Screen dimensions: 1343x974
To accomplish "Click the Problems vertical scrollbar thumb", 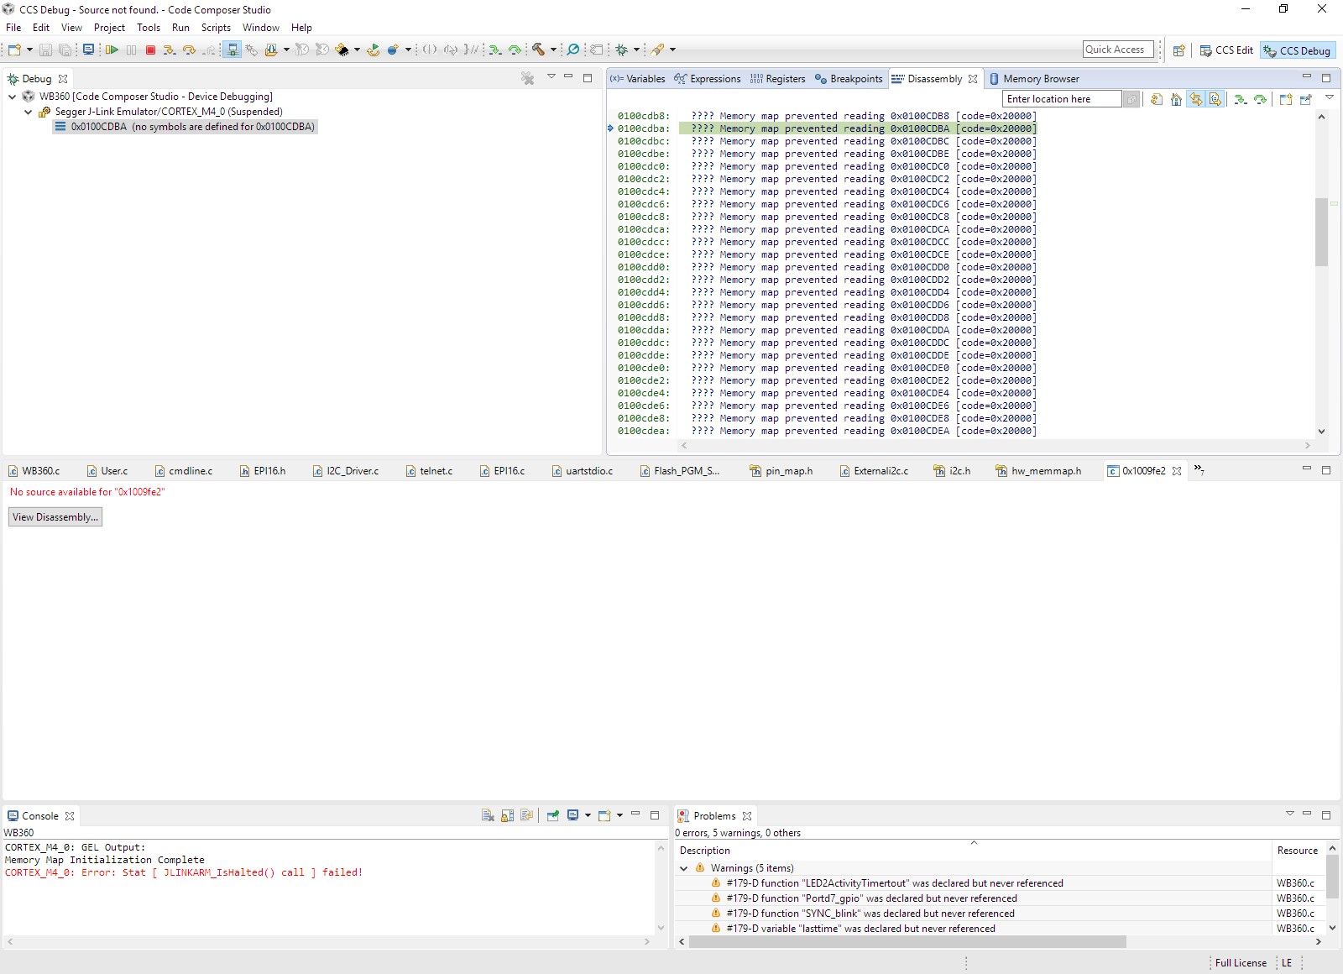I will pos(1332,877).
